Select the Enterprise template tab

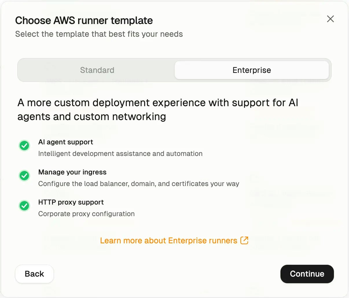click(251, 70)
